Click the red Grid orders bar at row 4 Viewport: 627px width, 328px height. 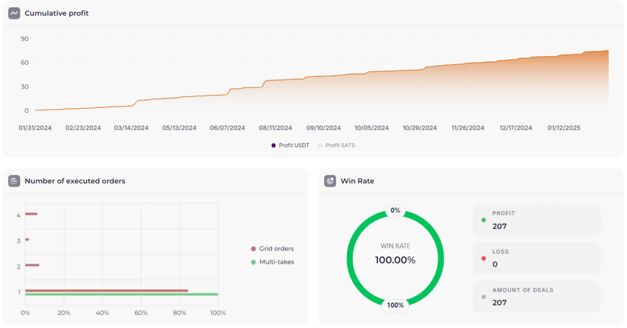click(x=31, y=214)
